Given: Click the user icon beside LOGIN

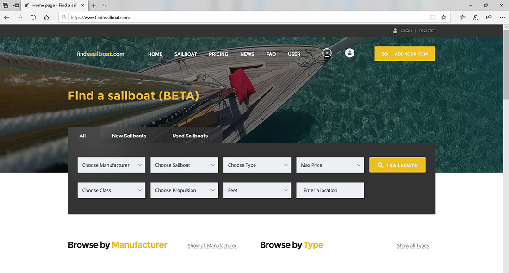Looking at the screenshot, I should click(x=395, y=31).
